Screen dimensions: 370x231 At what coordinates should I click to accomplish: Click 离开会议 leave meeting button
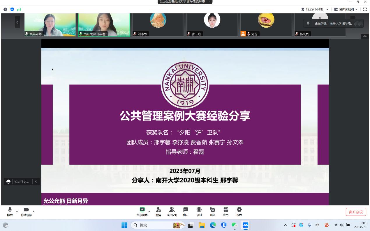point(356,212)
